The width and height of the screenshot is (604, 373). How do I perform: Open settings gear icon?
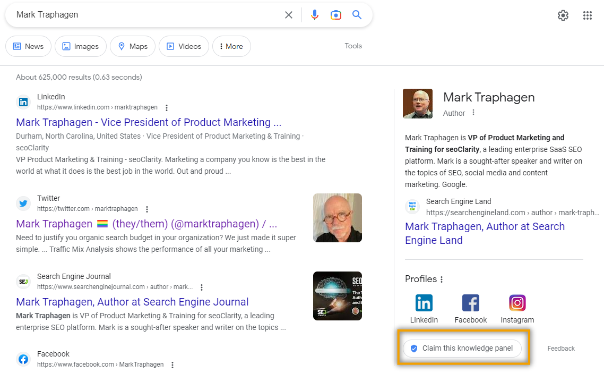tap(563, 15)
